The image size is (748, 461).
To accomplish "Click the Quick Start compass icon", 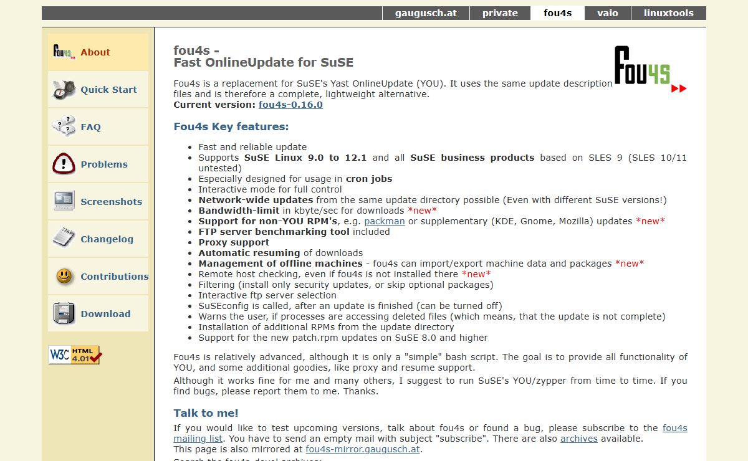I will pos(64,90).
